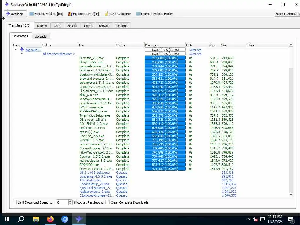Sort by the Size column header
Image resolution: width=300 pixels, height=225 pixels.
pos(233,45)
